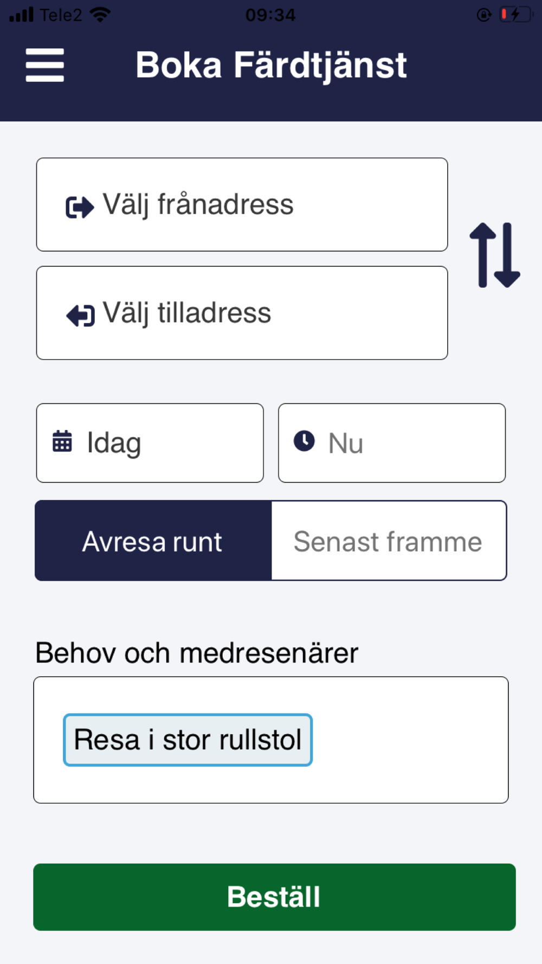This screenshot has width=542, height=964.
Task: Open the Välj frånadress selector
Action: (242, 204)
